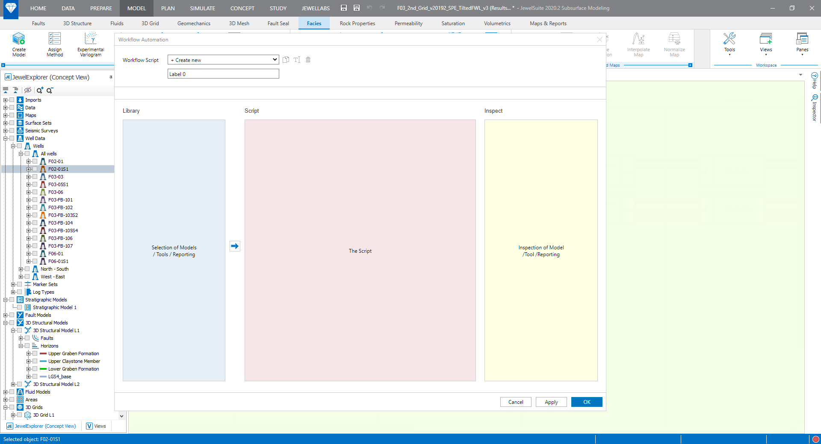Click the Seismic Surveys tree icon

(20, 131)
